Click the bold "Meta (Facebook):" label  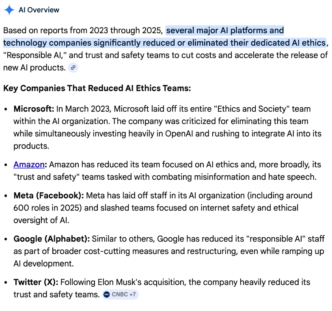49,196
